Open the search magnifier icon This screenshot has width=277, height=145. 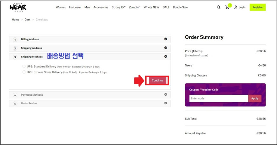point(218,7)
